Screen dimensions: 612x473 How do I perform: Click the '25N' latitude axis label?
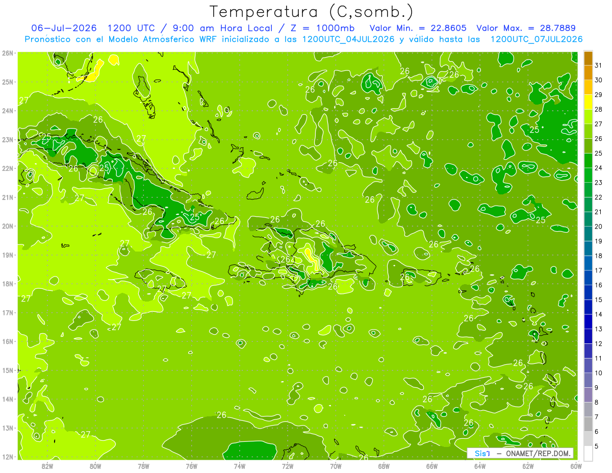click(7, 82)
